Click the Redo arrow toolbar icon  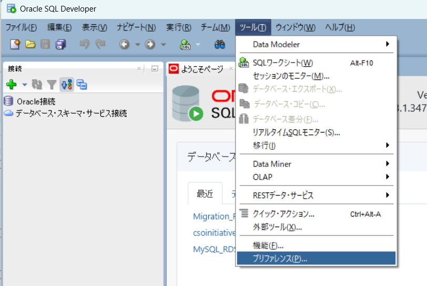pyautogui.click(x=100, y=44)
